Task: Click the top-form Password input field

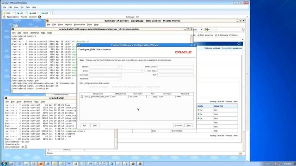Action: [x=105, y=79]
